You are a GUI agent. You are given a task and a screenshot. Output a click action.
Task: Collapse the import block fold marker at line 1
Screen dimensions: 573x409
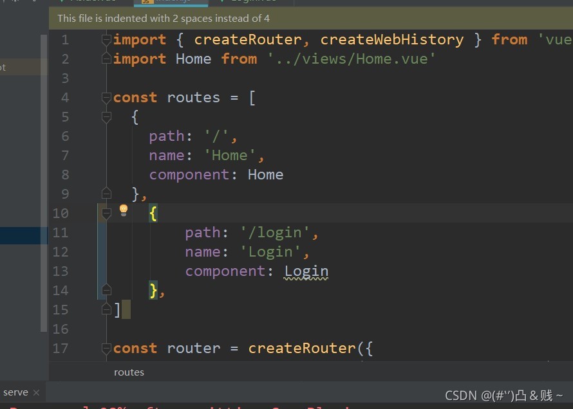pyautogui.click(x=106, y=39)
